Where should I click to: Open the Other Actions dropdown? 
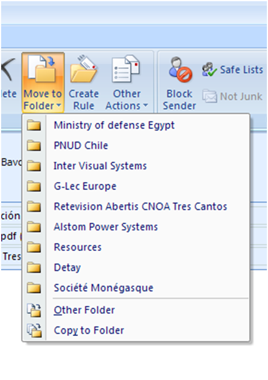tap(127, 82)
